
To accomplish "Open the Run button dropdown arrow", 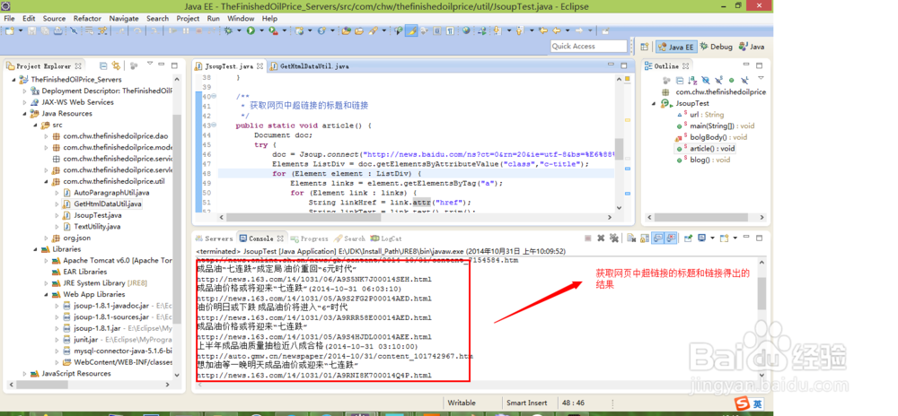I will [x=261, y=30].
